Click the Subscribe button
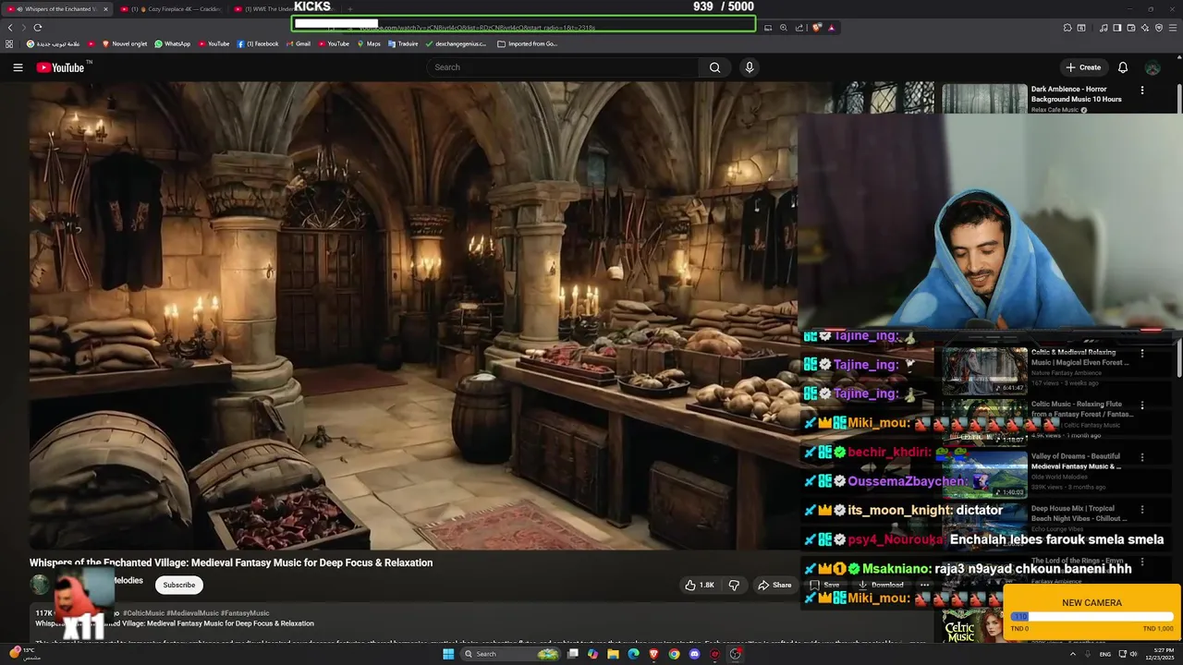Screen dimensions: 1183x665 pyautogui.click(x=179, y=585)
